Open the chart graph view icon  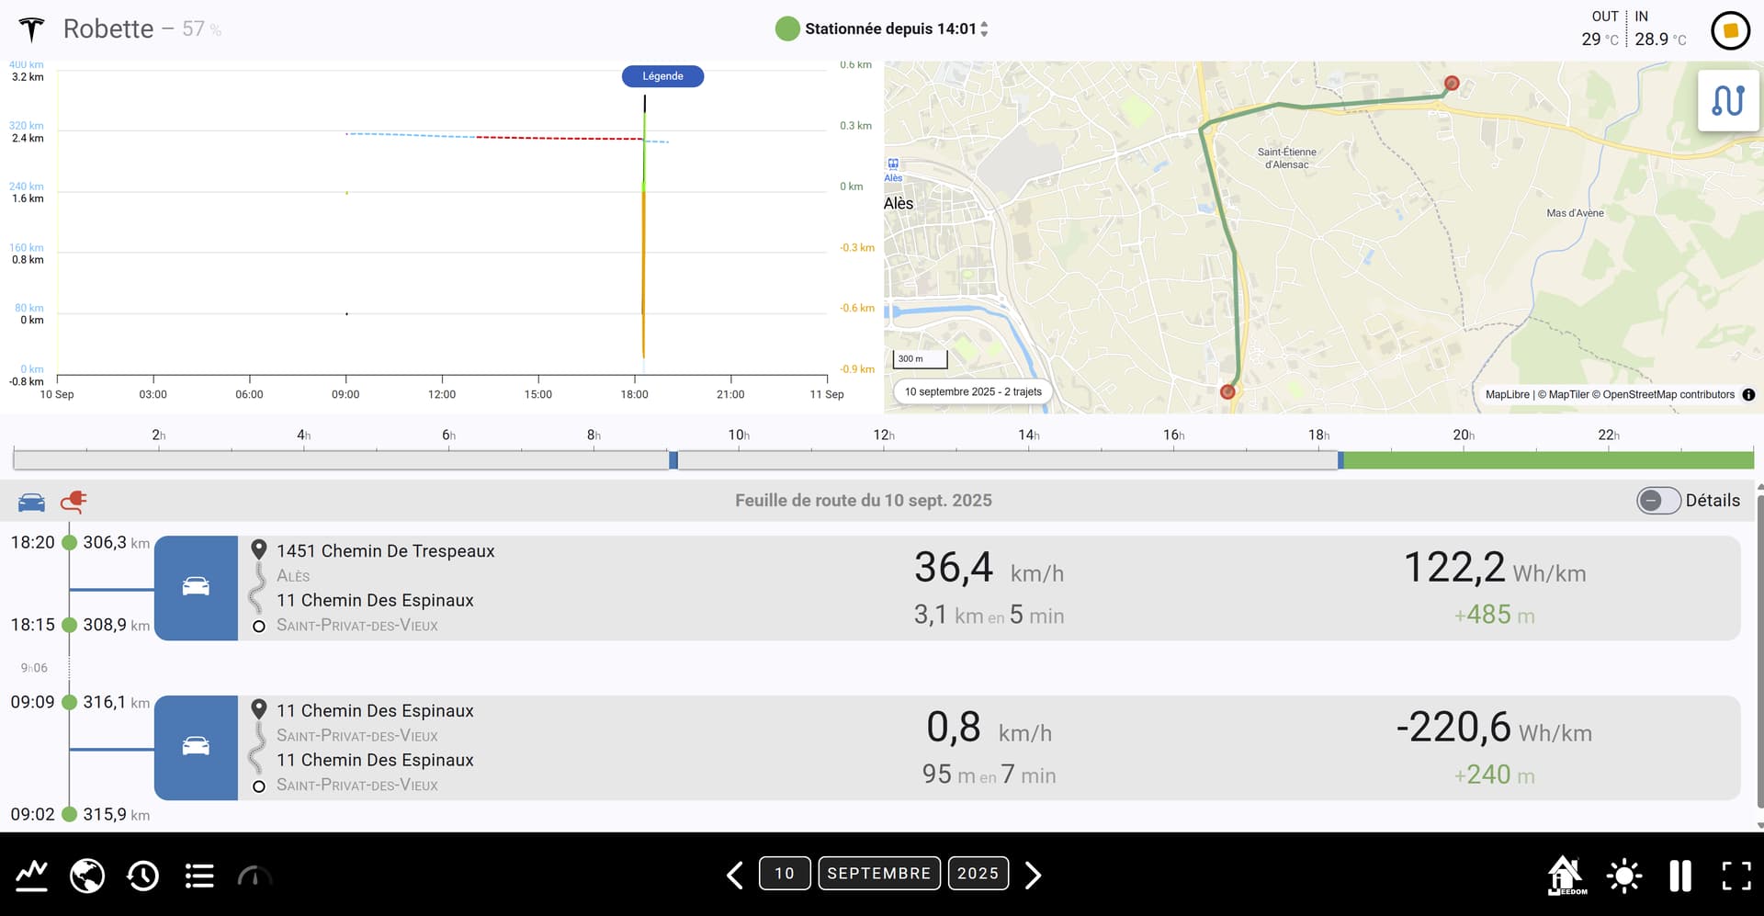[x=31, y=875]
